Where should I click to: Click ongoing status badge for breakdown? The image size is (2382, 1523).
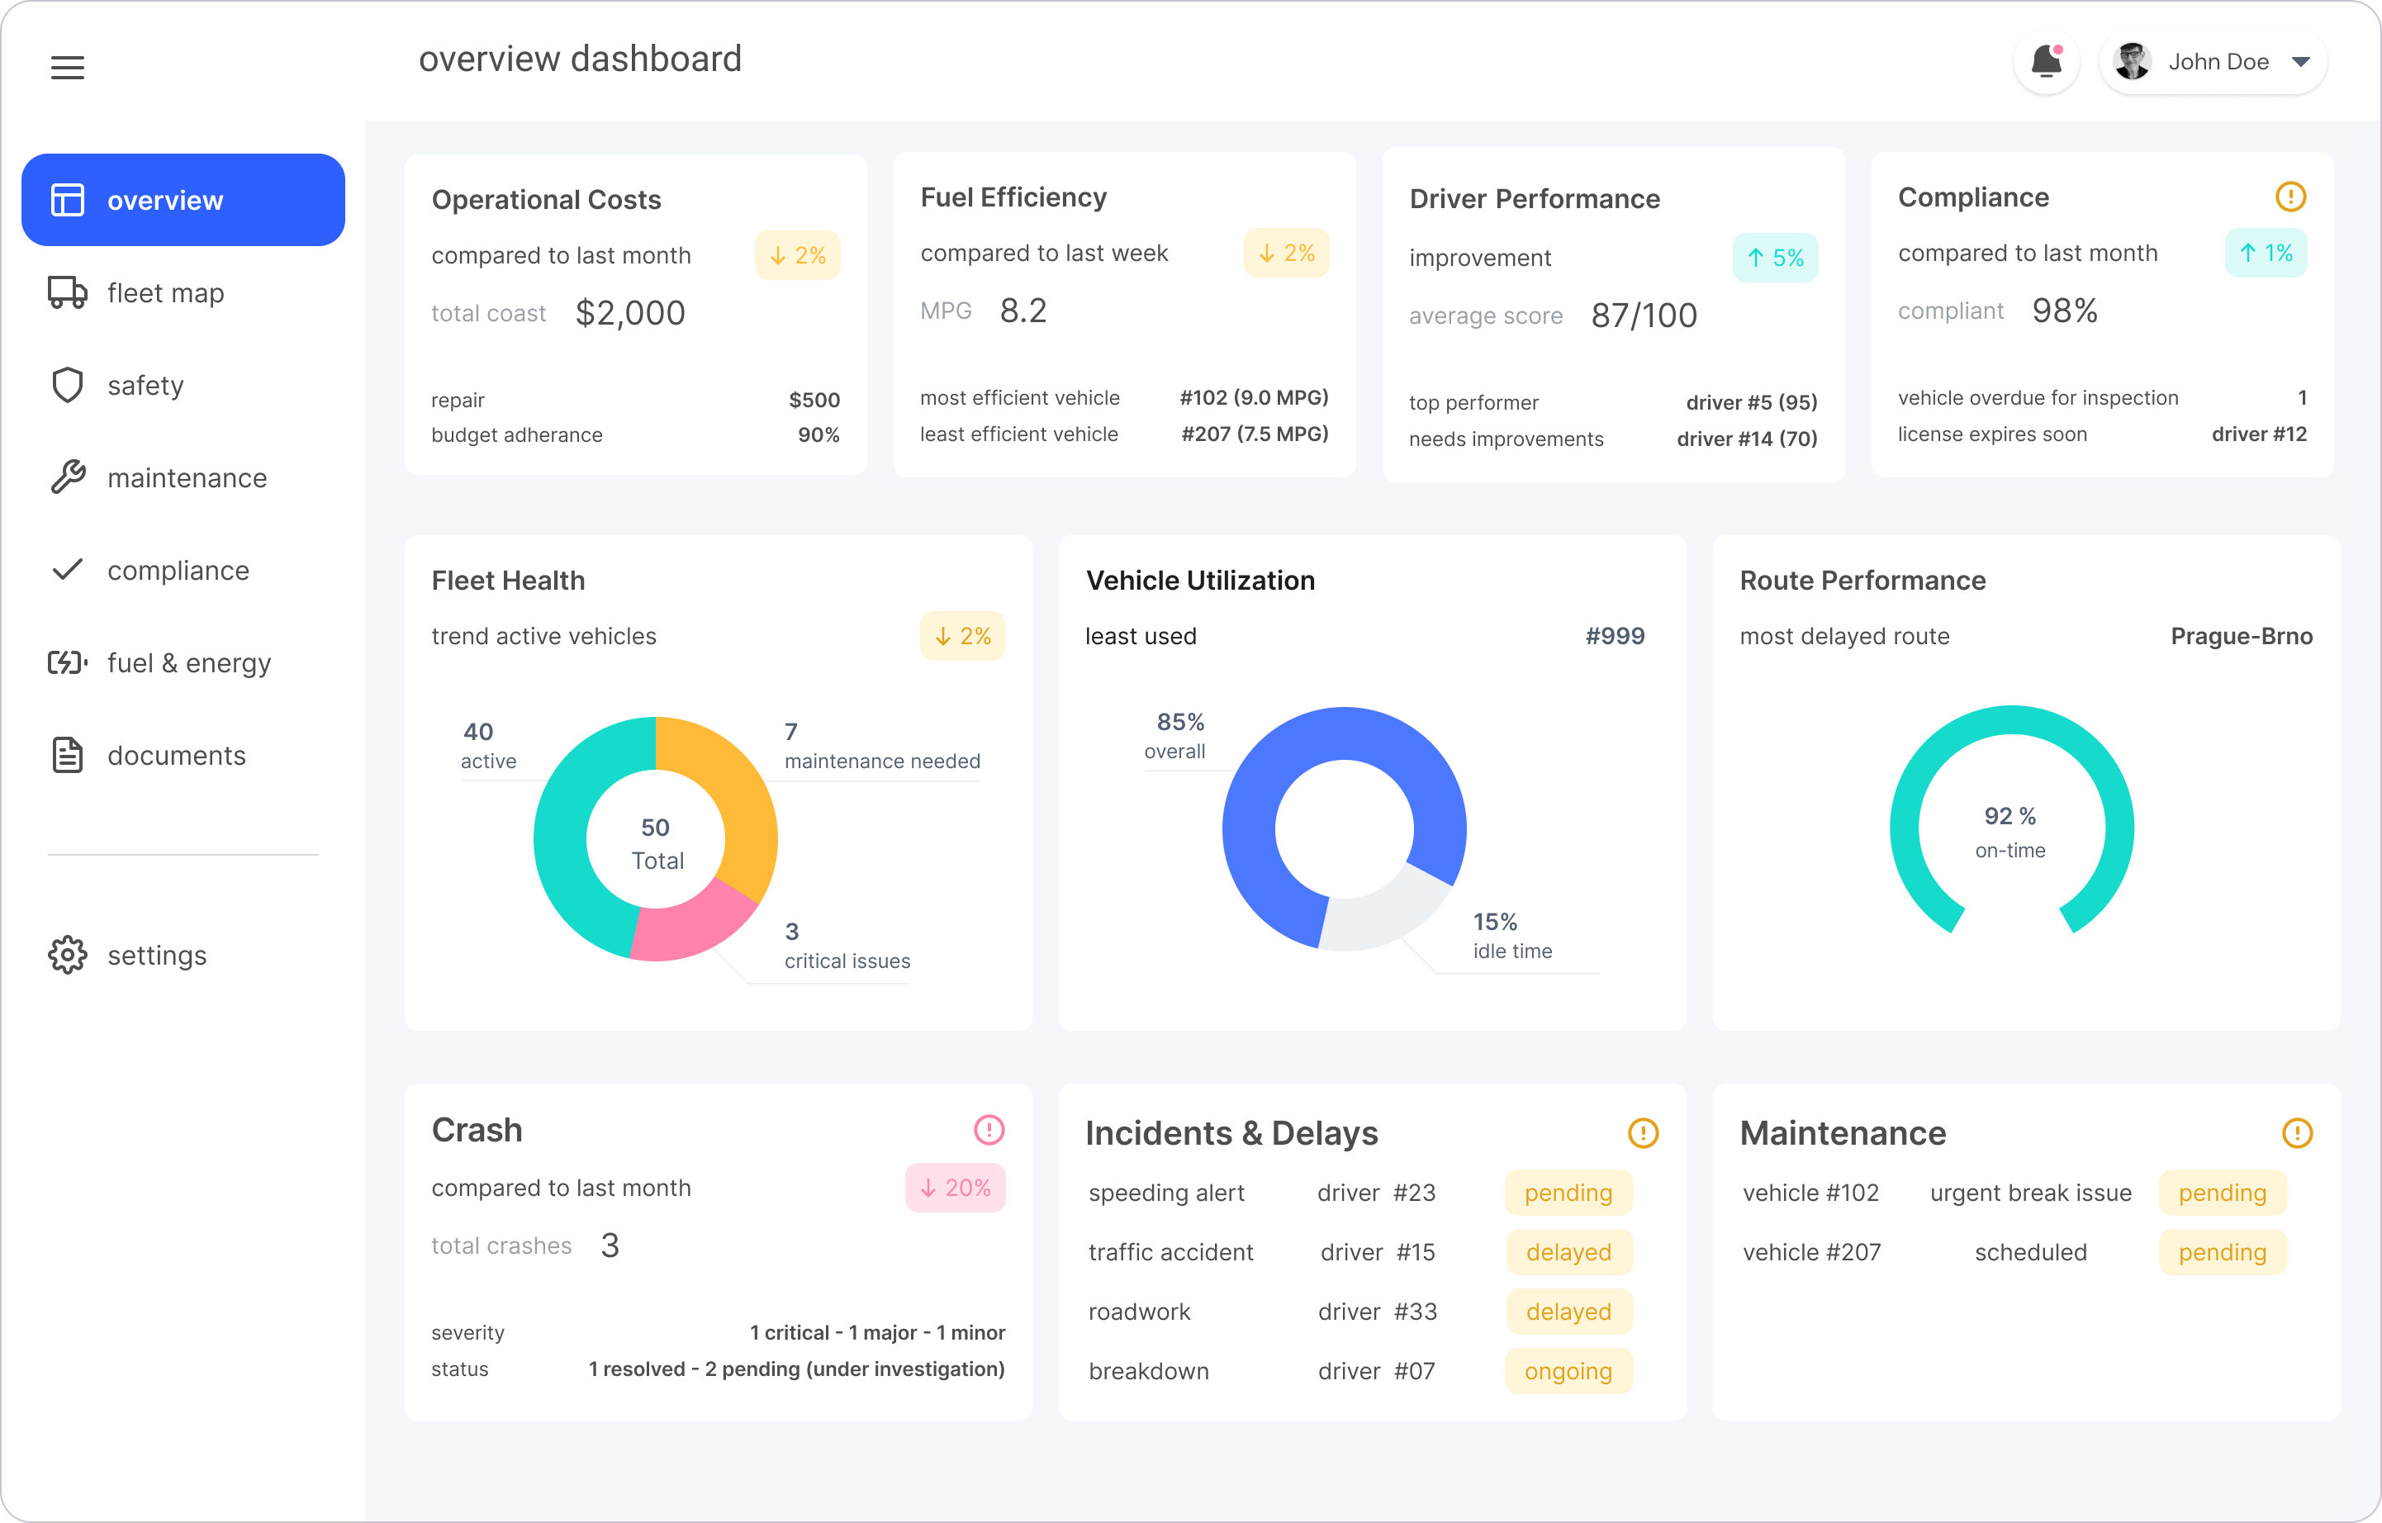(1568, 1372)
